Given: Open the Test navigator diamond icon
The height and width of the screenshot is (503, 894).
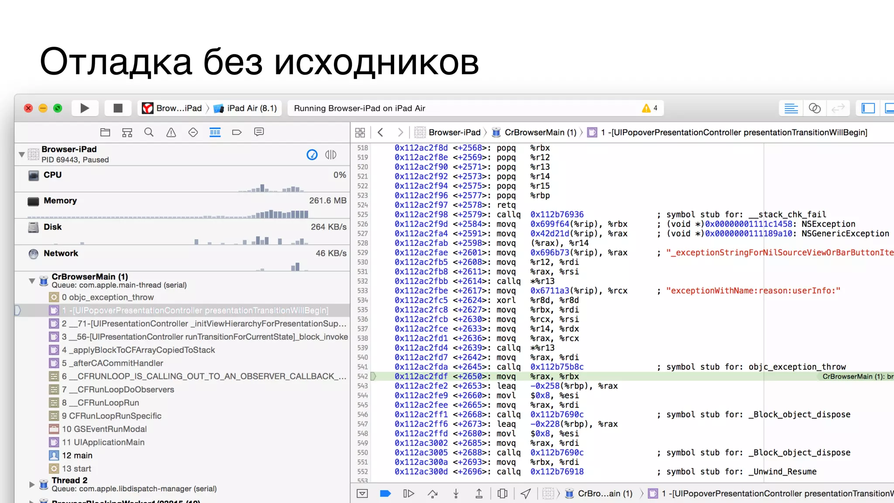Looking at the screenshot, I should point(193,132).
